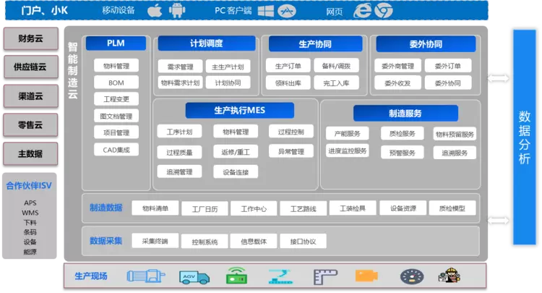
Task: Select the 财务云 sidebar item
Action: tap(30, 38)
